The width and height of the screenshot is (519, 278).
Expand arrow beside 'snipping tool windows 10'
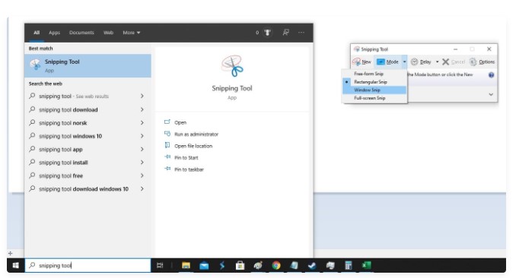click(142, 136)
